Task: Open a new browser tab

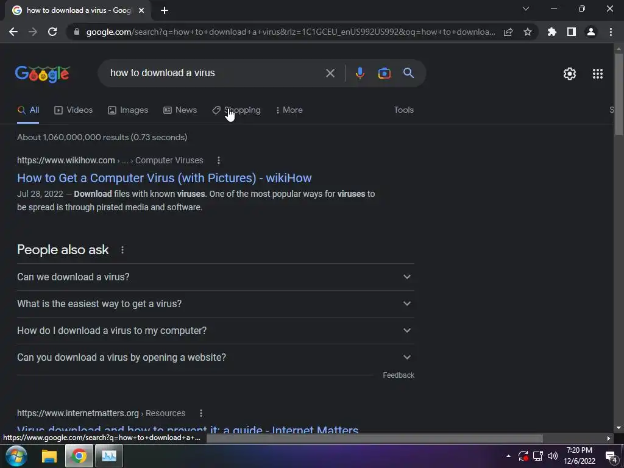Action: click(x=165, y=11)
